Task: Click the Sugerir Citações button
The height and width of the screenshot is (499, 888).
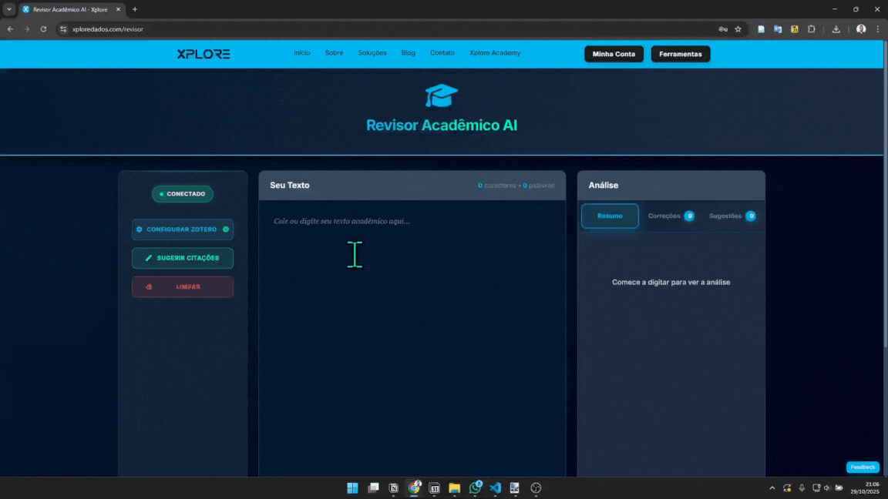Action: 183,258
